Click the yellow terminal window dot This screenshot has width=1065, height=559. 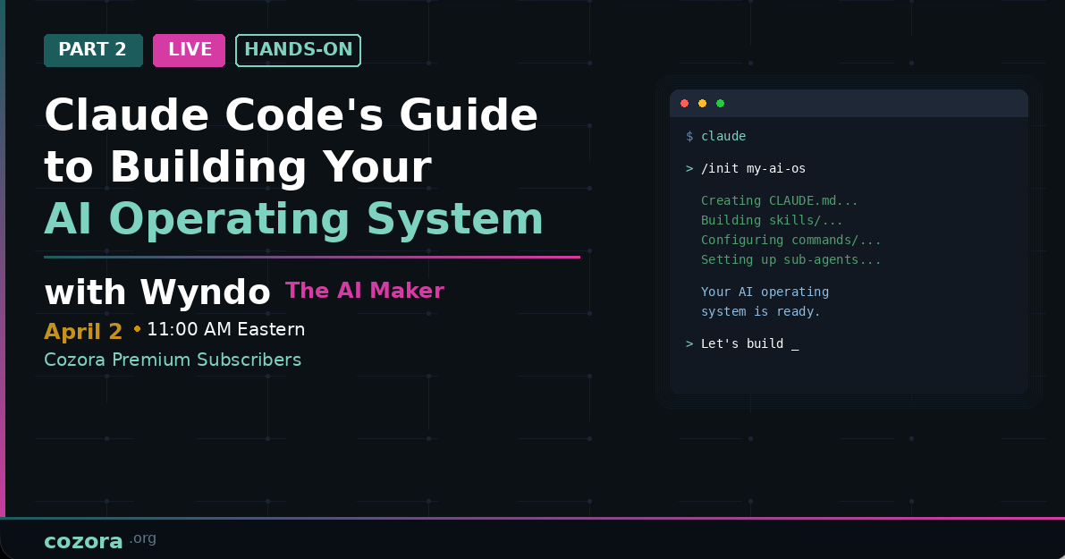tap(702, 103)
